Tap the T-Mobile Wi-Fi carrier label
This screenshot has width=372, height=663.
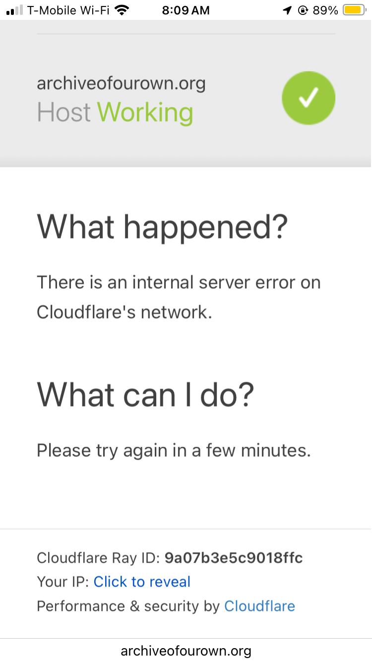click(x=68, y=10)
